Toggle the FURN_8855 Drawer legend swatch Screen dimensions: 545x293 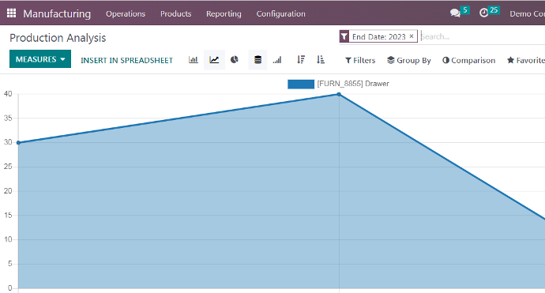point(301,85)
